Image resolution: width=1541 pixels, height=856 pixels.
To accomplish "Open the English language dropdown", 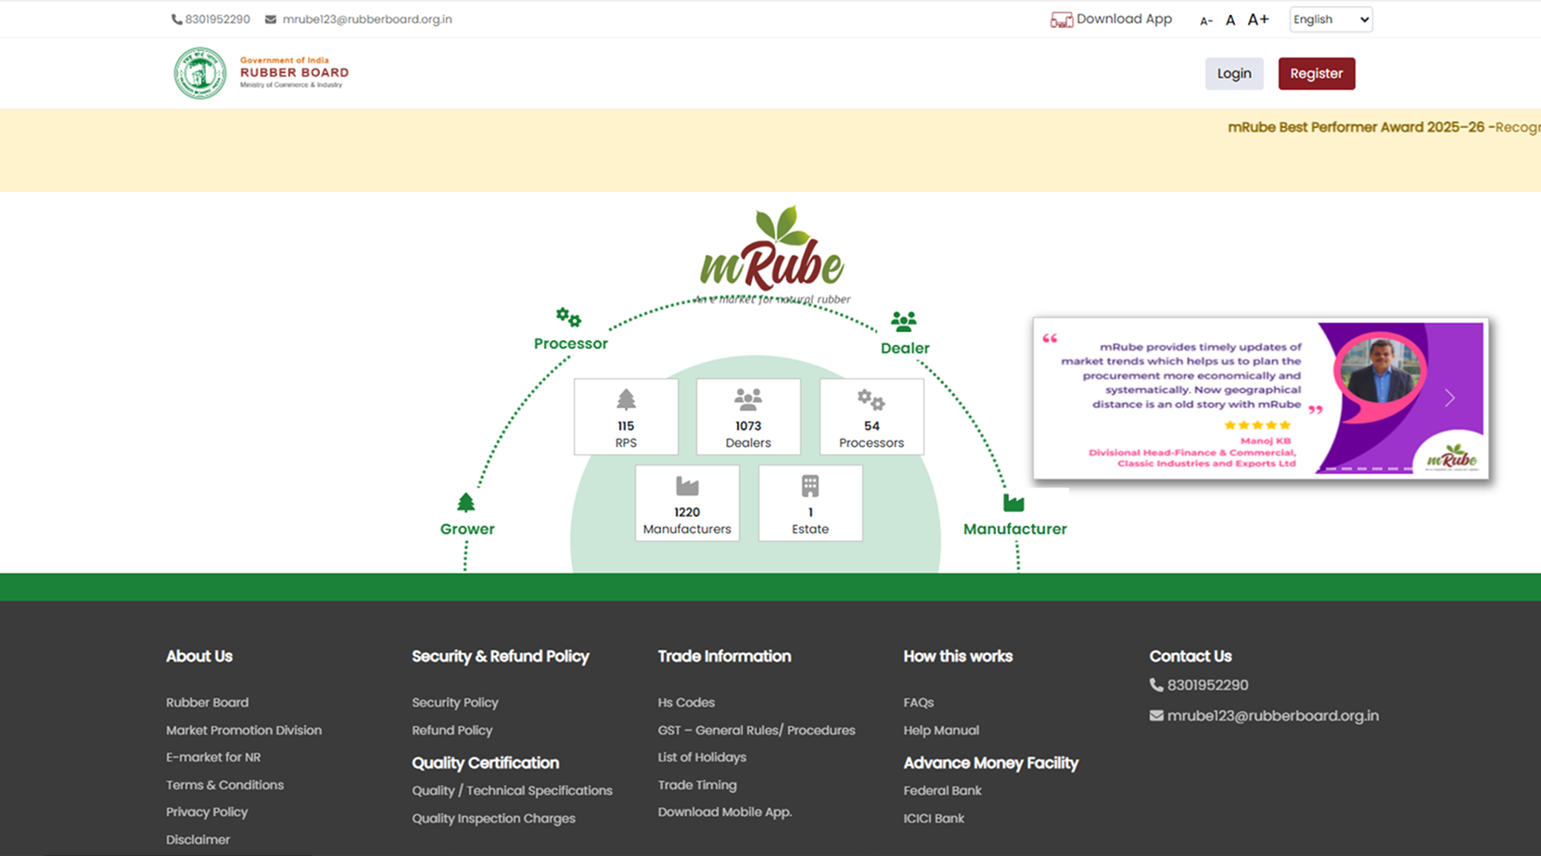I will coord(1331,19).
